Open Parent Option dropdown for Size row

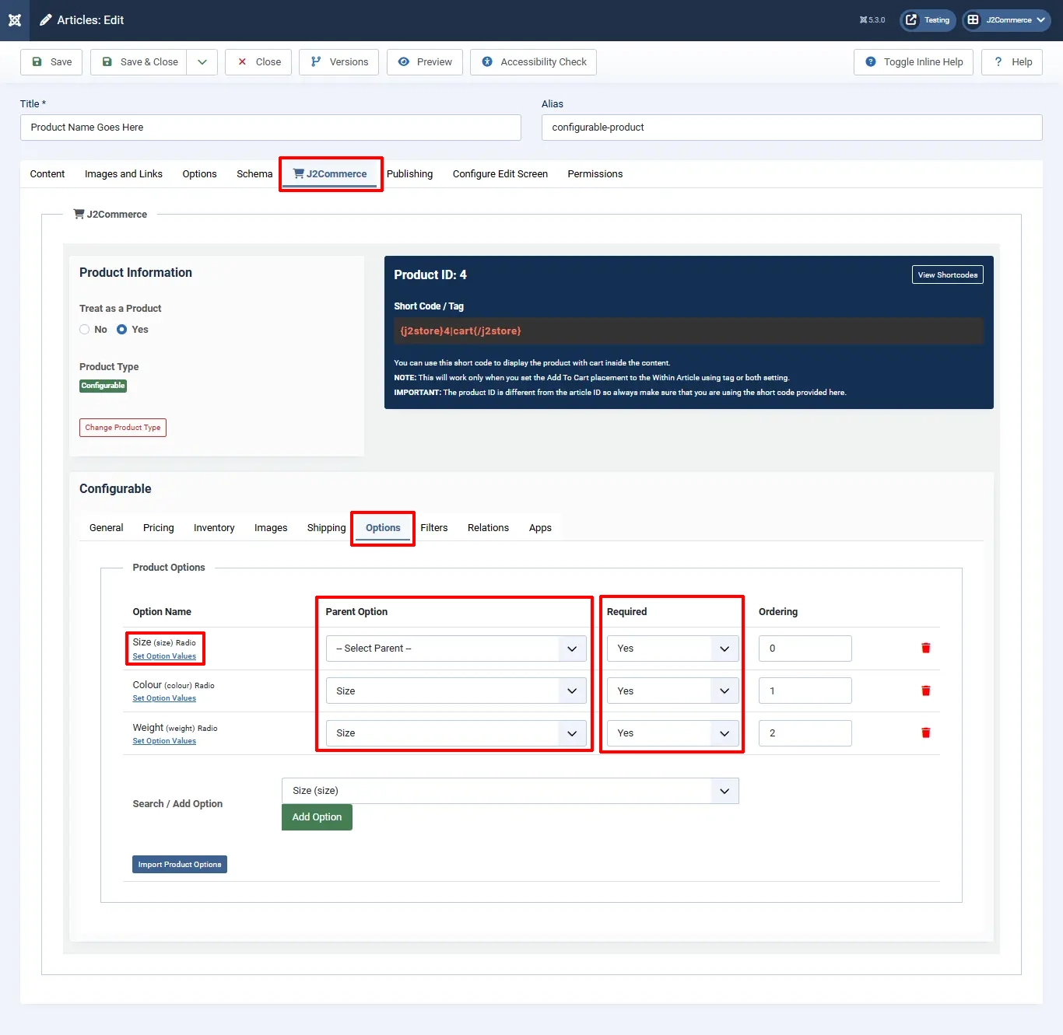pyautogui.click(x=456, y=649)
